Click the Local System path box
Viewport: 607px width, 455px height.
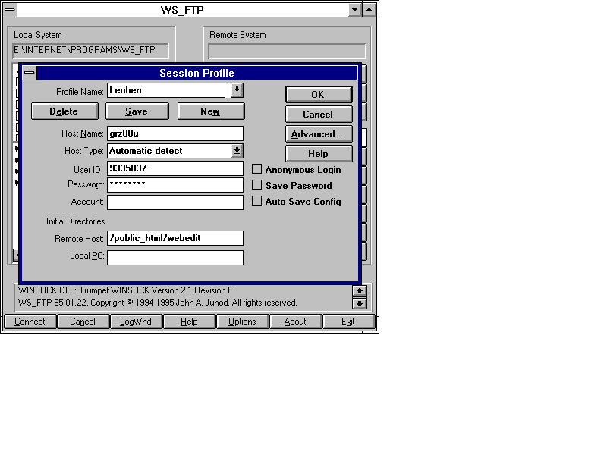[90, 51]
